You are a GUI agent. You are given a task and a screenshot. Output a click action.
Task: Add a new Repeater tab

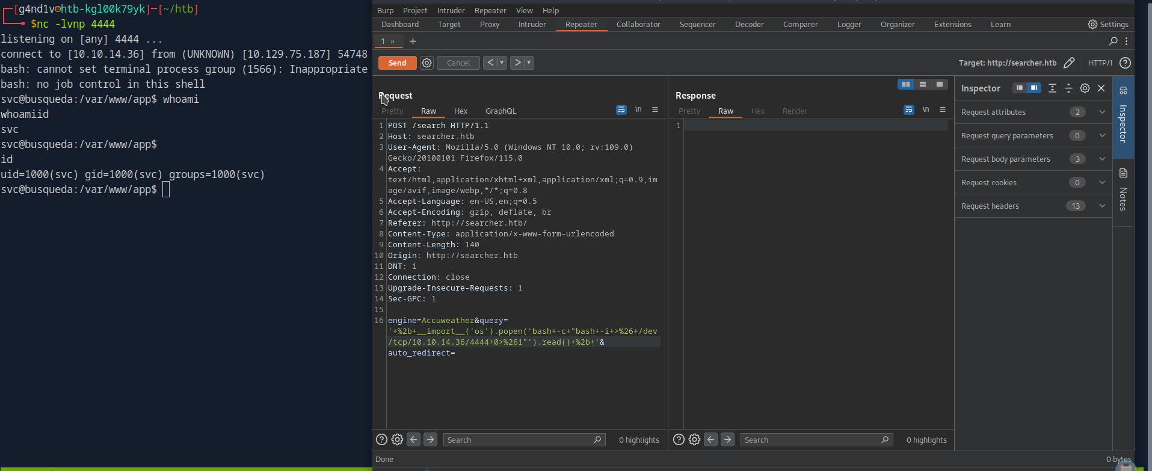[413, 41]
